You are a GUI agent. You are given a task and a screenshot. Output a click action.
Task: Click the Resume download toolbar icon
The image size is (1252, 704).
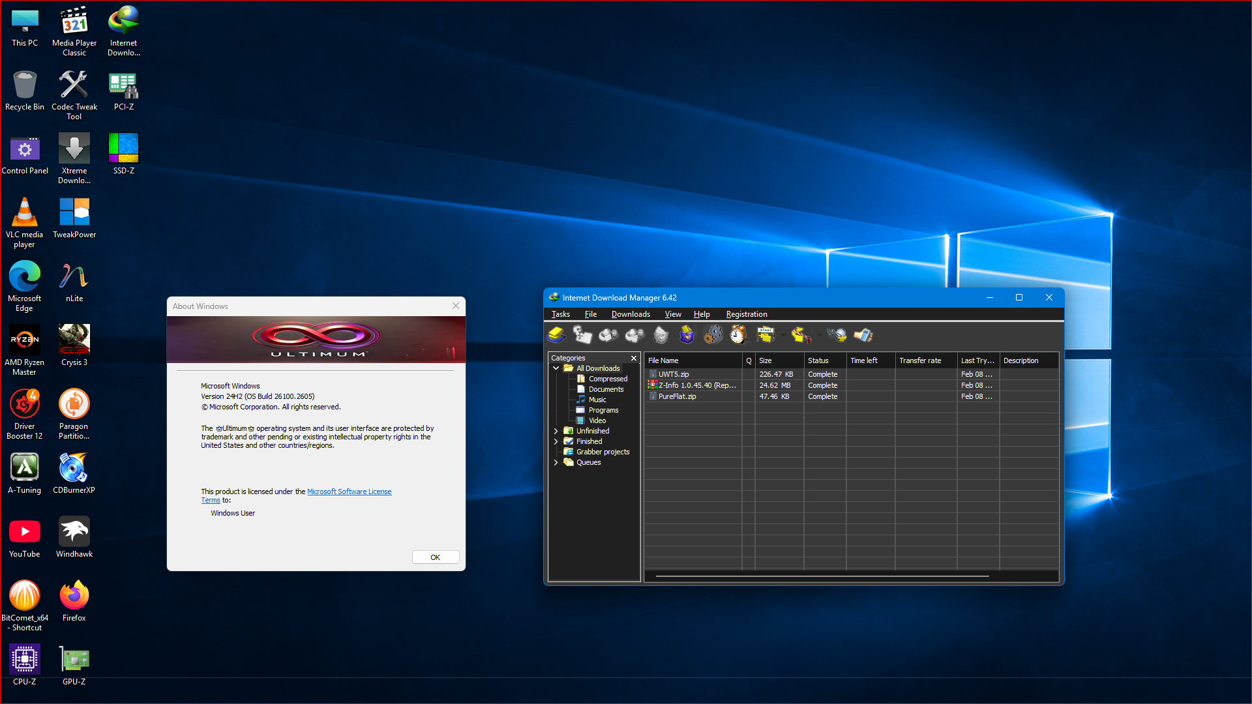point(582,335)
